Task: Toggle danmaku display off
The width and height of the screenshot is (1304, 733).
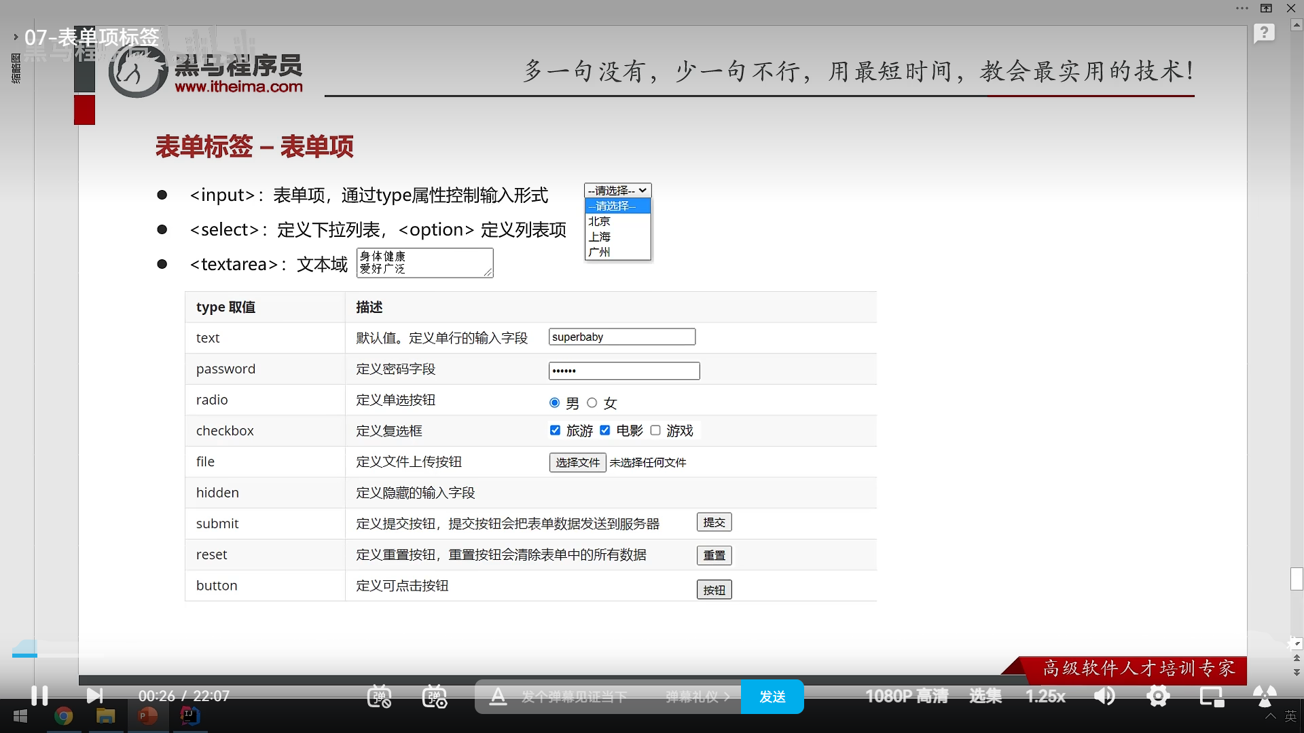Action: click(x=379, y=696)
